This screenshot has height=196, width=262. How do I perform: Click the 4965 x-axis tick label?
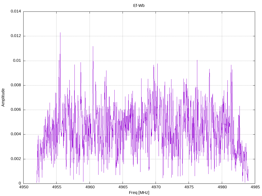point(123,187)
